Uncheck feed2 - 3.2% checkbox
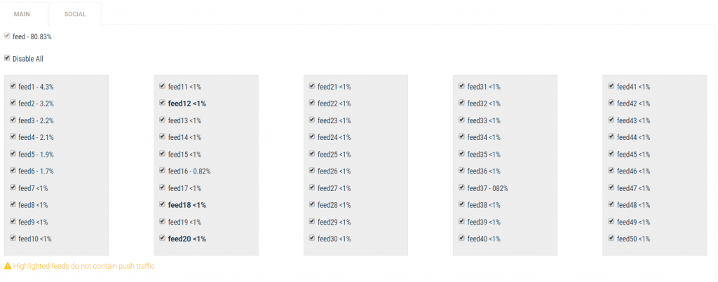The image size is (718, 282). 13,103
